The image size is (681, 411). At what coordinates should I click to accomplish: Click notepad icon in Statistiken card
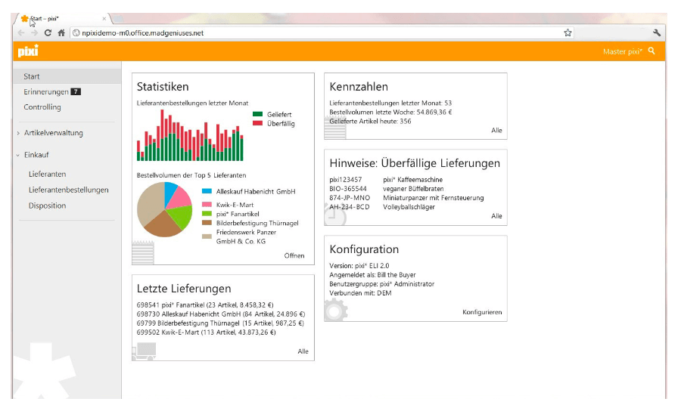pyautogui.click(x=143, y=253)
